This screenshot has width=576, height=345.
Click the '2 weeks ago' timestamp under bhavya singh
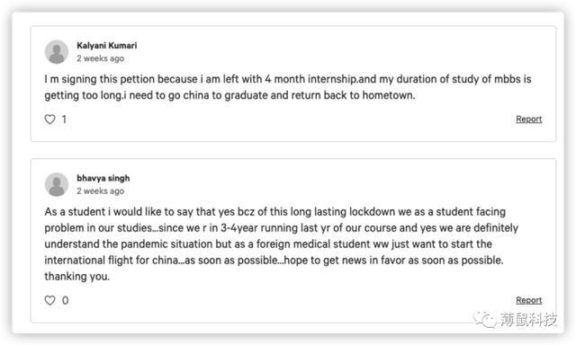click(x=100, y=191)
